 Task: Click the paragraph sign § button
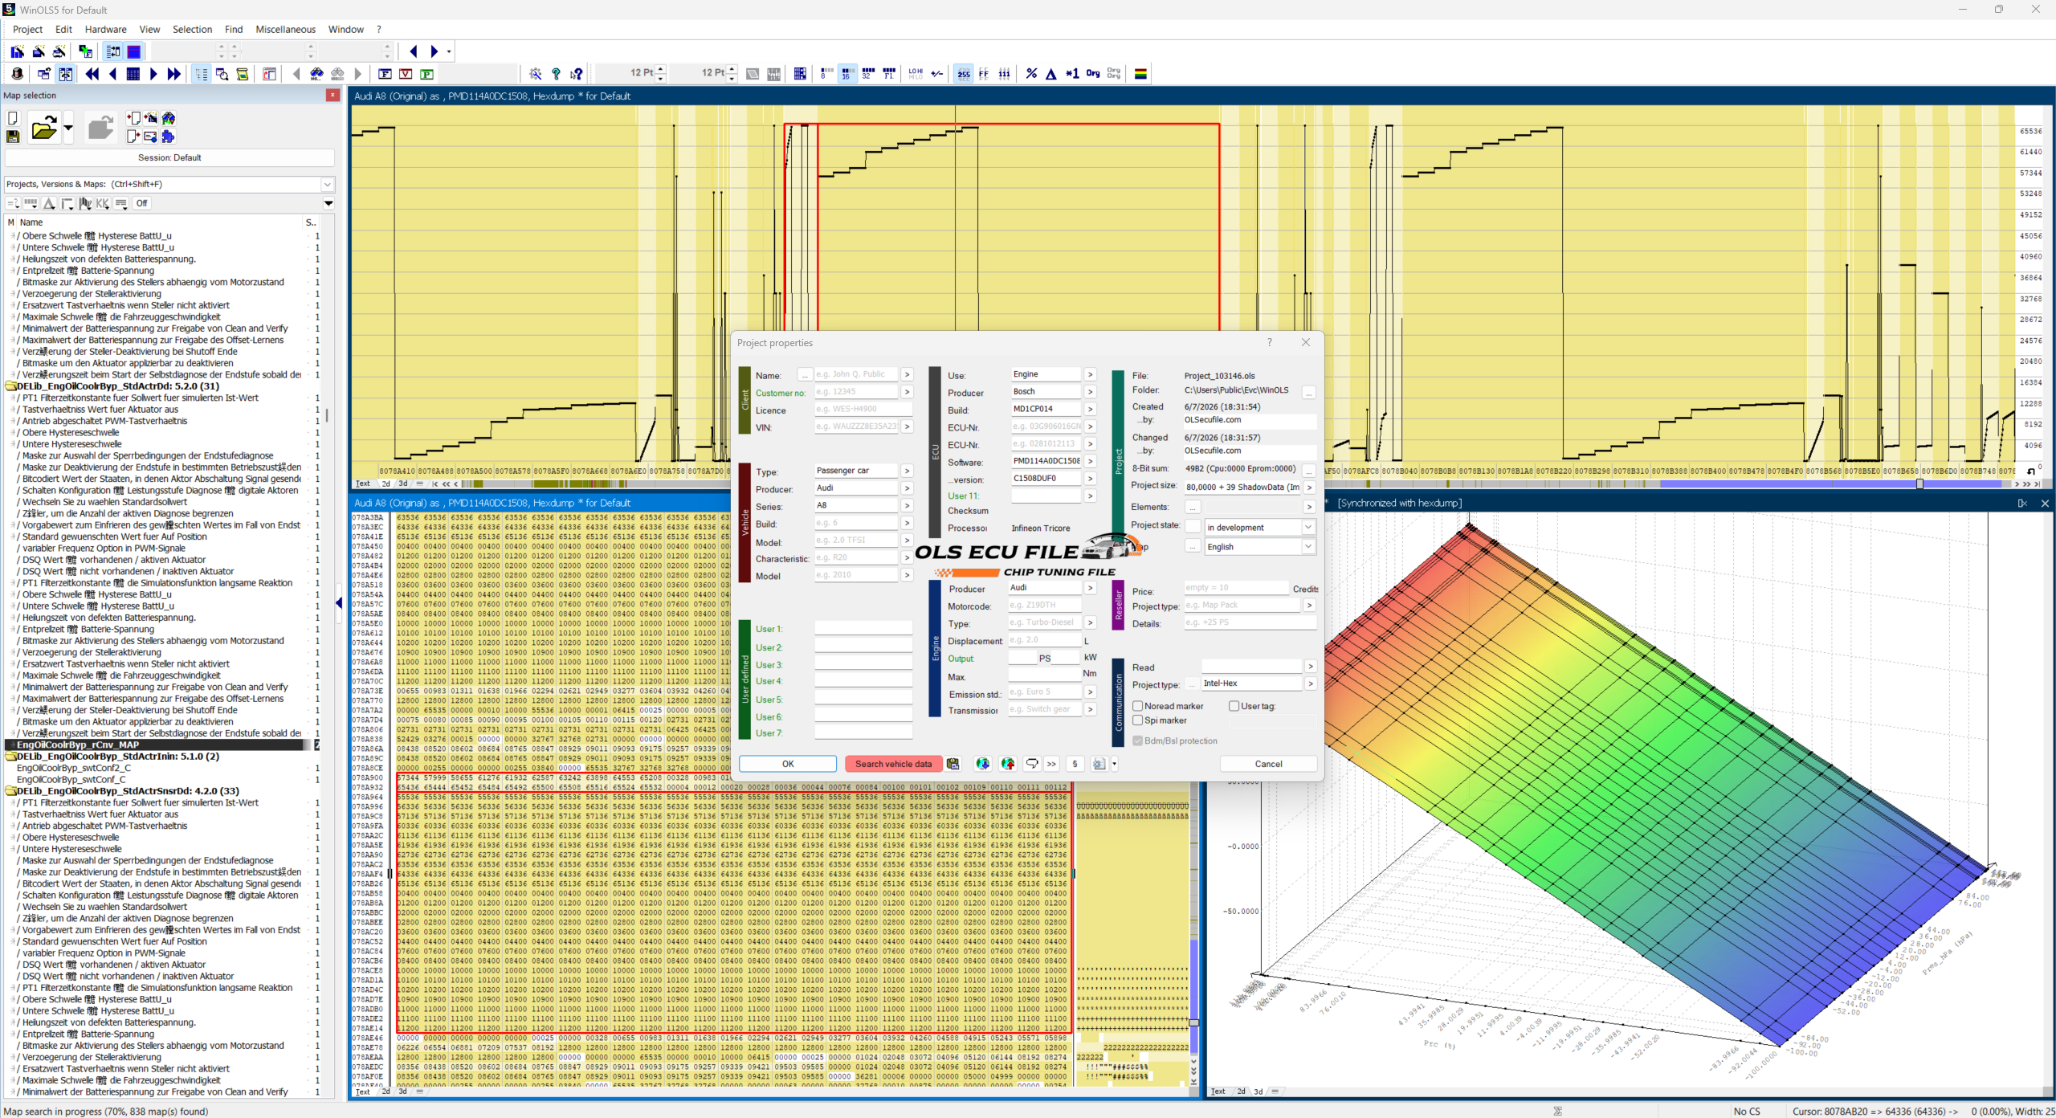1075,764
